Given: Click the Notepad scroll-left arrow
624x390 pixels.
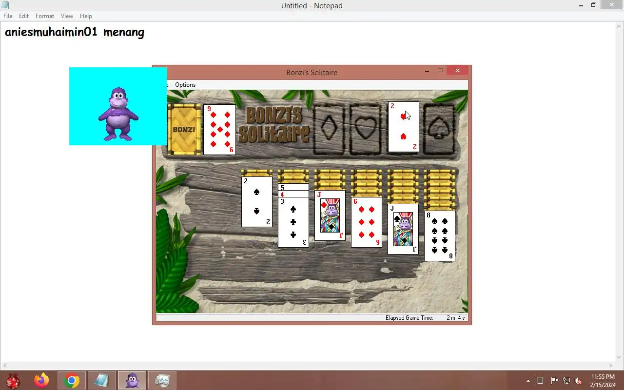Looking at the screenshot, I should (x=4, y=365).
